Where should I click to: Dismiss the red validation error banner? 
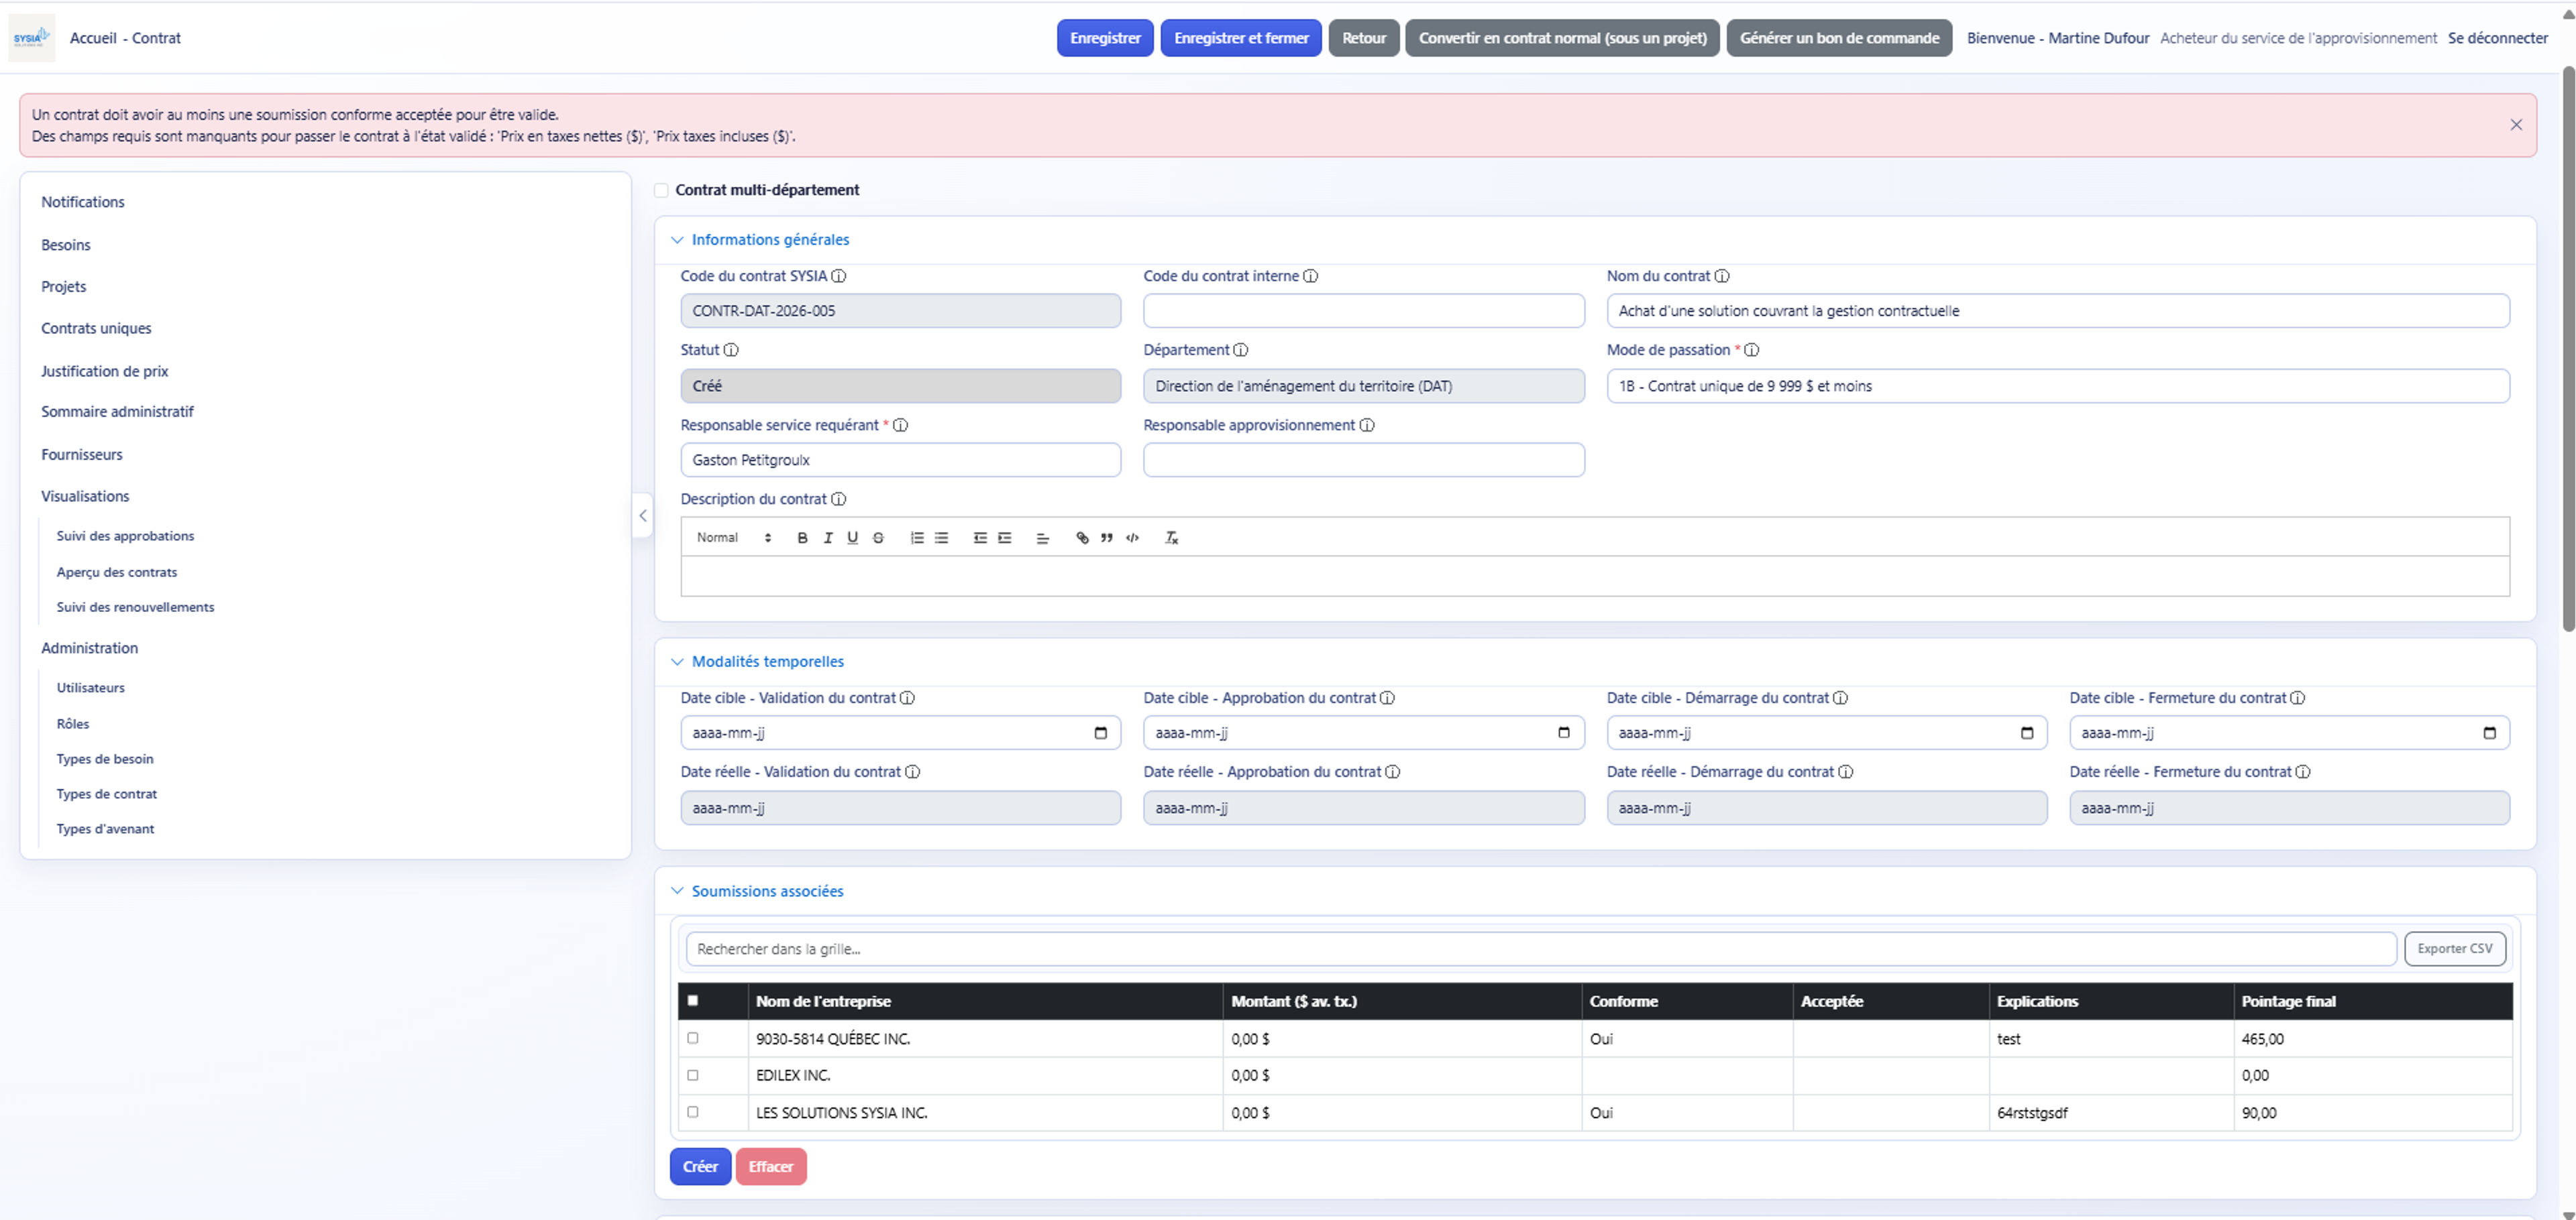click(x=2516, y=125)
